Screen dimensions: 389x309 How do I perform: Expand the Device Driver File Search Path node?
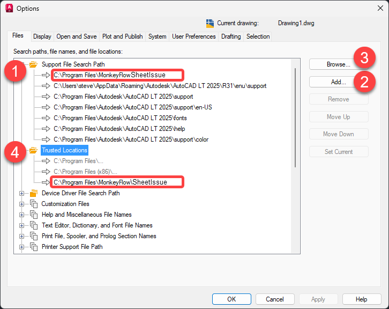(22, 193)
